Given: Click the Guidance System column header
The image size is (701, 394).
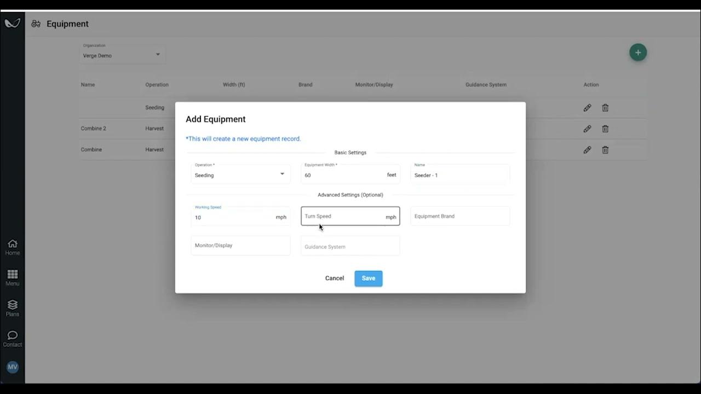Looking at the screenshot, I should point(486,85).
